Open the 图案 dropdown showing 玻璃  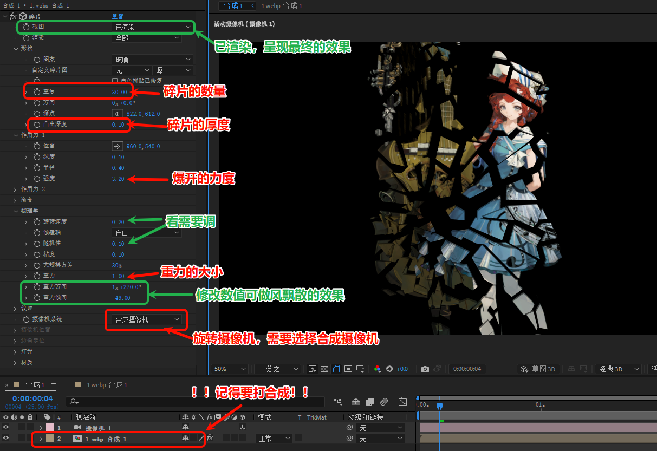(x=153, y=60)
